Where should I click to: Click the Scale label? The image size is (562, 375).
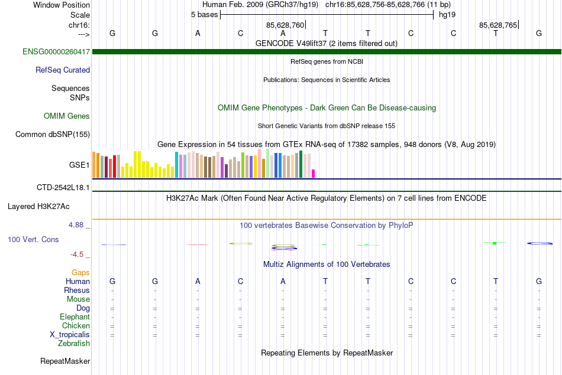[80, 15]
